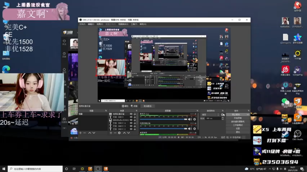The height and width of the screenshot is (172, 307).
Task: Pop out the Audio Mixer dock icon
Action: [x=197, y=111]
